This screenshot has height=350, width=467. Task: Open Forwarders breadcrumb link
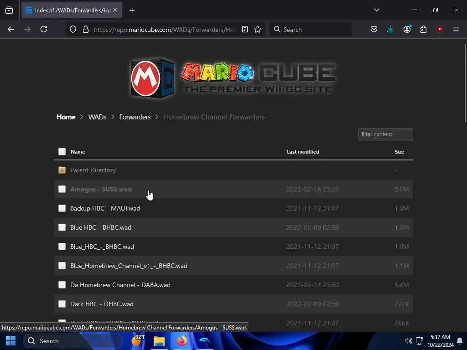135,117
